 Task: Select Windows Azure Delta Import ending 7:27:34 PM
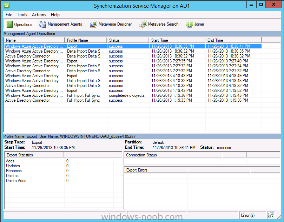click(x=133, y=66)
